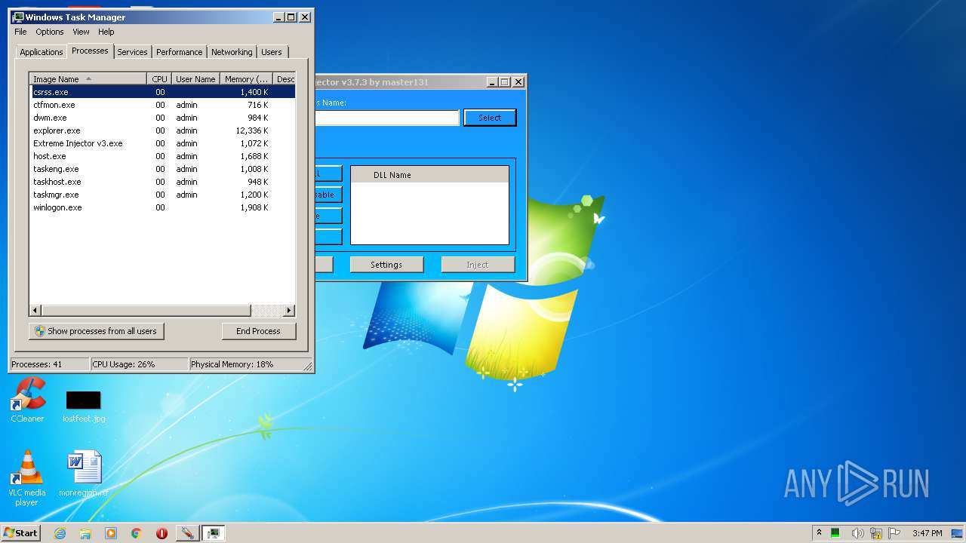Select the winlogon.exe process row
The width and height of the screenshot is (966, 543).
[x=162, y=207]
